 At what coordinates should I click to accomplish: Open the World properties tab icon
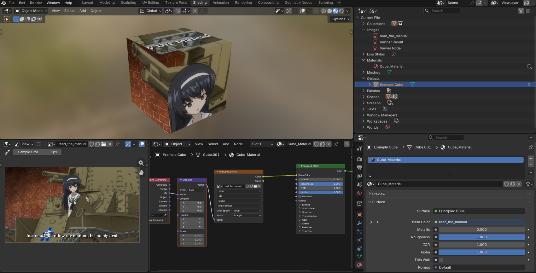359,193
